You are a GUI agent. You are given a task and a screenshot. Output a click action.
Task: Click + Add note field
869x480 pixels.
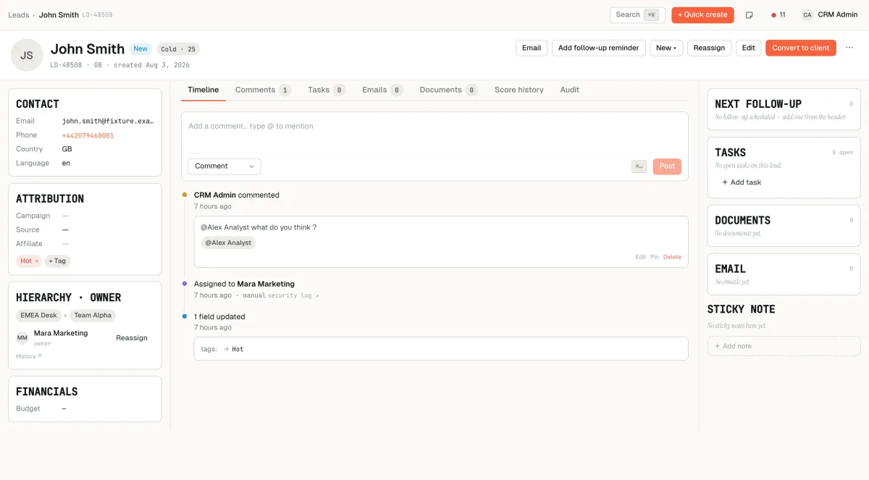784,346
